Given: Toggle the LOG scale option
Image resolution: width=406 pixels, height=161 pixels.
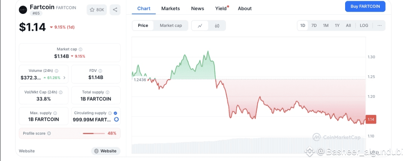Looking at the screenshot, I should point(364,25).
